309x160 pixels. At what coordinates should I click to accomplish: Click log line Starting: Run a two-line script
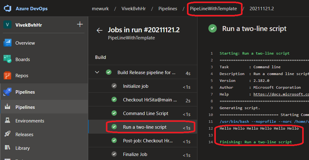255,53
